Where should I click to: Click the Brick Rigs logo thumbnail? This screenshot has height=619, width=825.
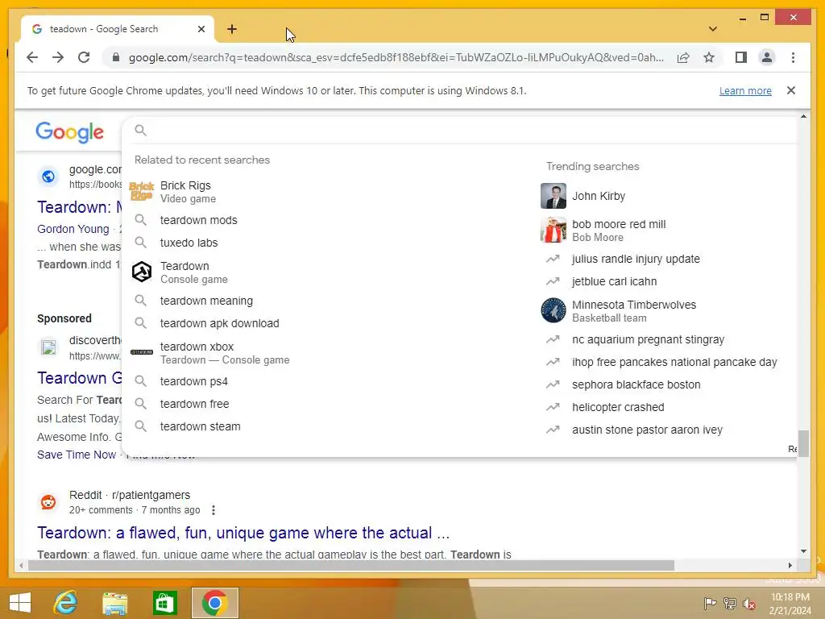click(x=142, y=192)
